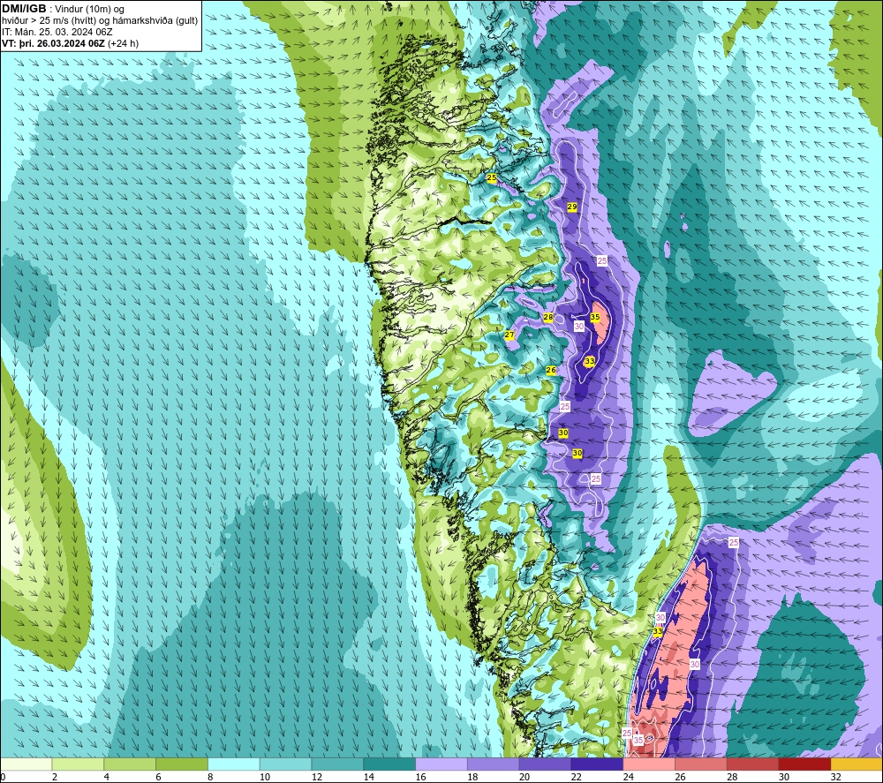The height and width of the screenshot is (783, 883).
Task: Select the 20–22 m/s violet legend swatch
Action: [x=545, y=764]
